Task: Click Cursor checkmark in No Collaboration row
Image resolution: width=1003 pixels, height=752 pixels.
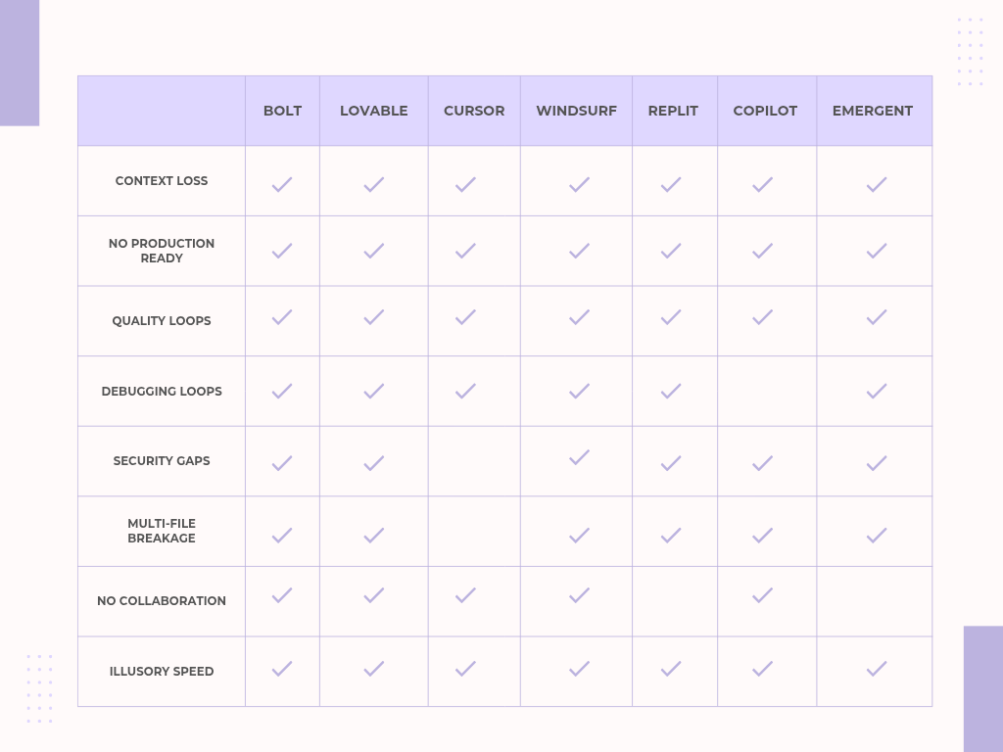Action: (465, 595)
